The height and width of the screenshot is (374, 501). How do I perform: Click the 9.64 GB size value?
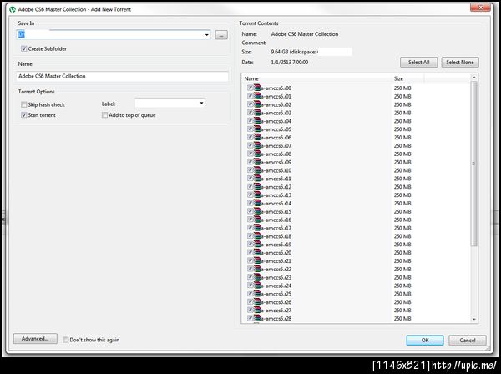tap(280, 52)
